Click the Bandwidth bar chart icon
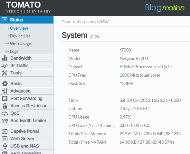Image resolution: width=190 pixels, height=154 pixels. coord(5,58)
